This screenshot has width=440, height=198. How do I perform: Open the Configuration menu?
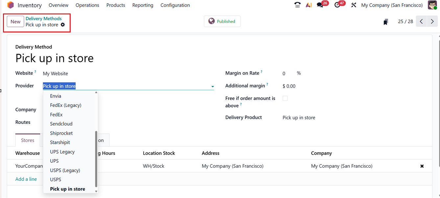tap(175, 5)
